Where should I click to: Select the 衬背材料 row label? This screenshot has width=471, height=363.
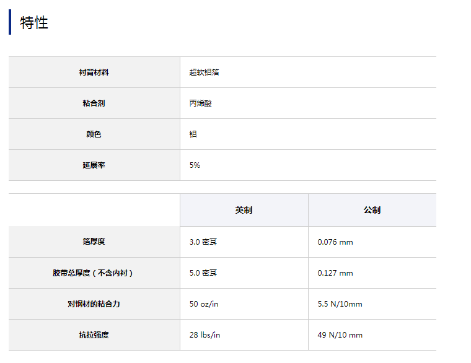click(94, 72)
